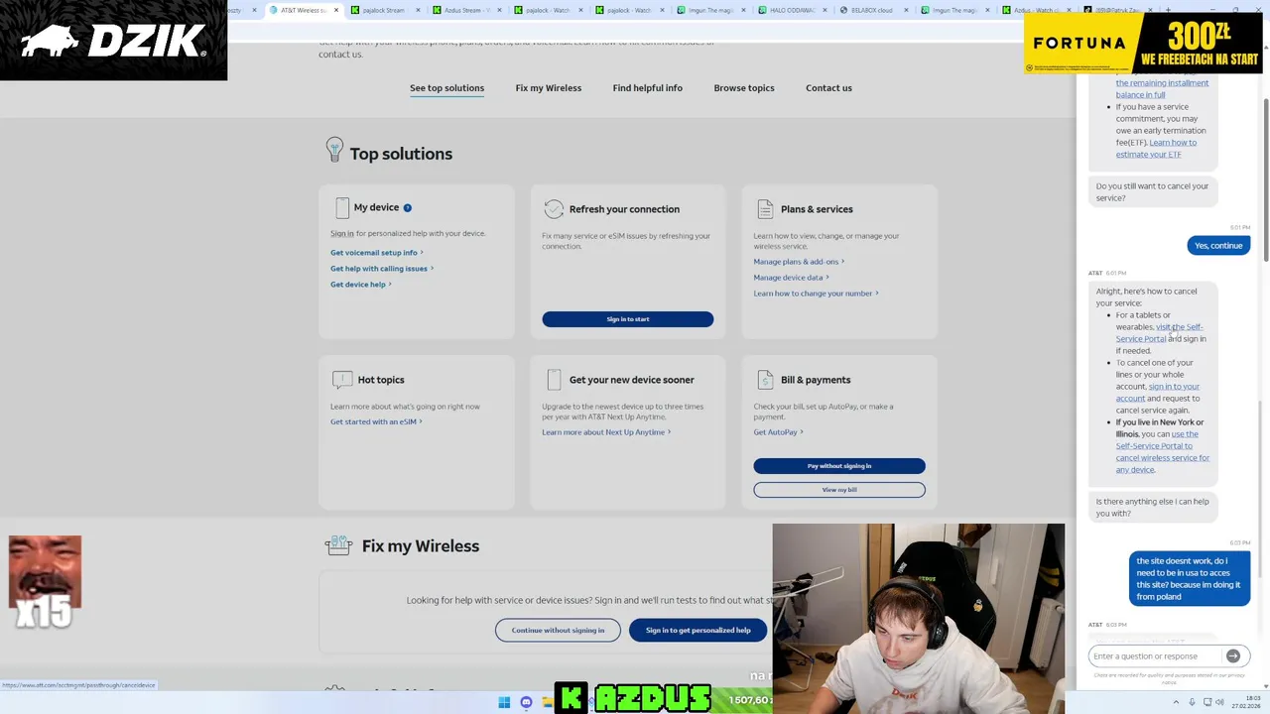Click the Bill & payments card title
The image size is (1270, 714).
click(x=816, y=380)
